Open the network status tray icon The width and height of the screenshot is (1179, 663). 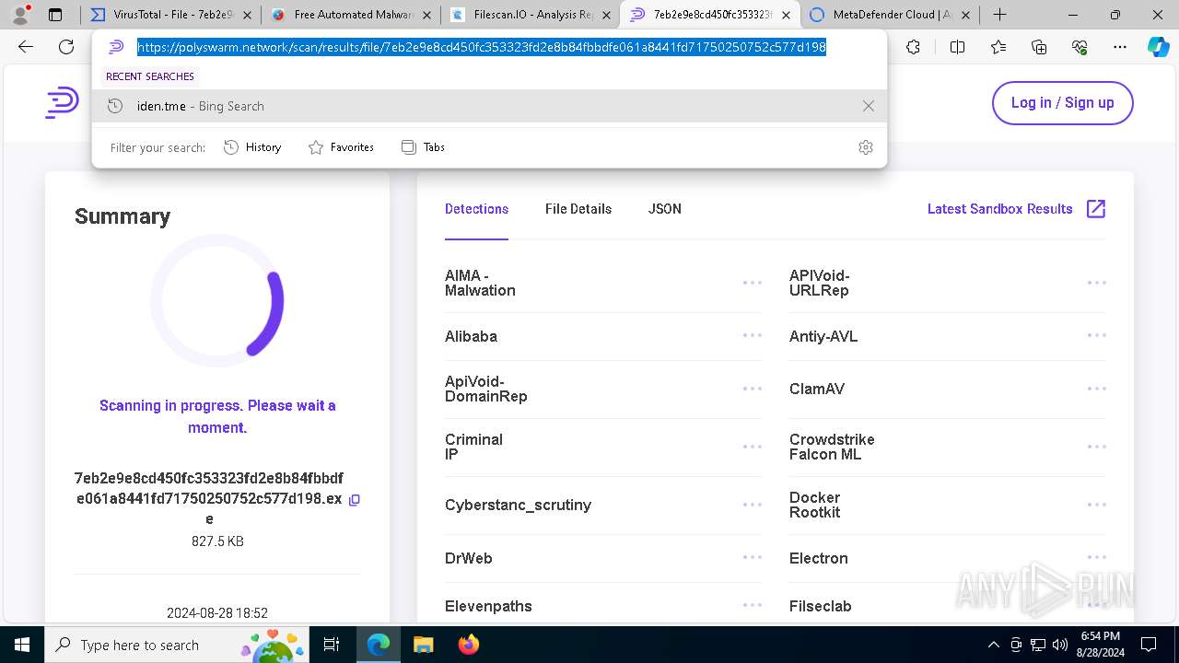point(1038,645)
